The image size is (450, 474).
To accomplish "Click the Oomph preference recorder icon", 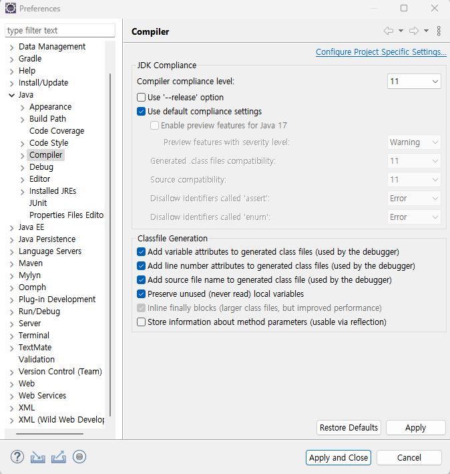I will click(79, 457).
